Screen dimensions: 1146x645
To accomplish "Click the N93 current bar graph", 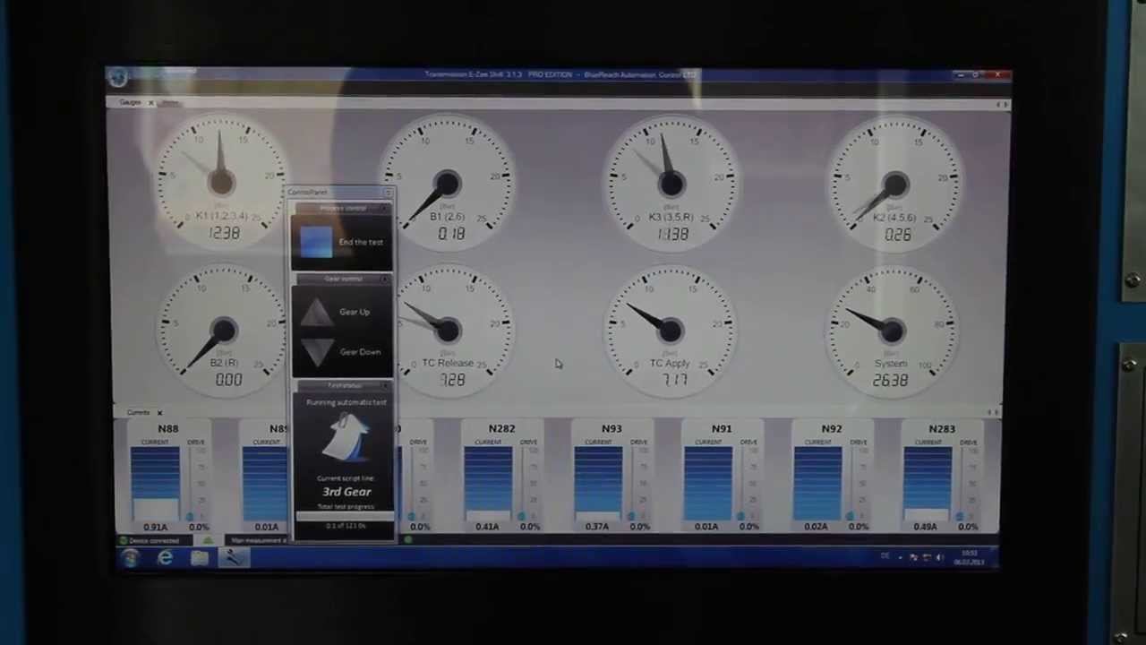I will (597, 484).
